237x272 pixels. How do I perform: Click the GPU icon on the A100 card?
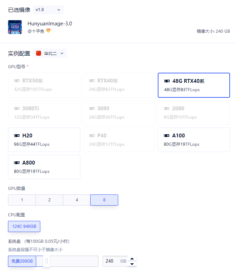pos(166,136)
